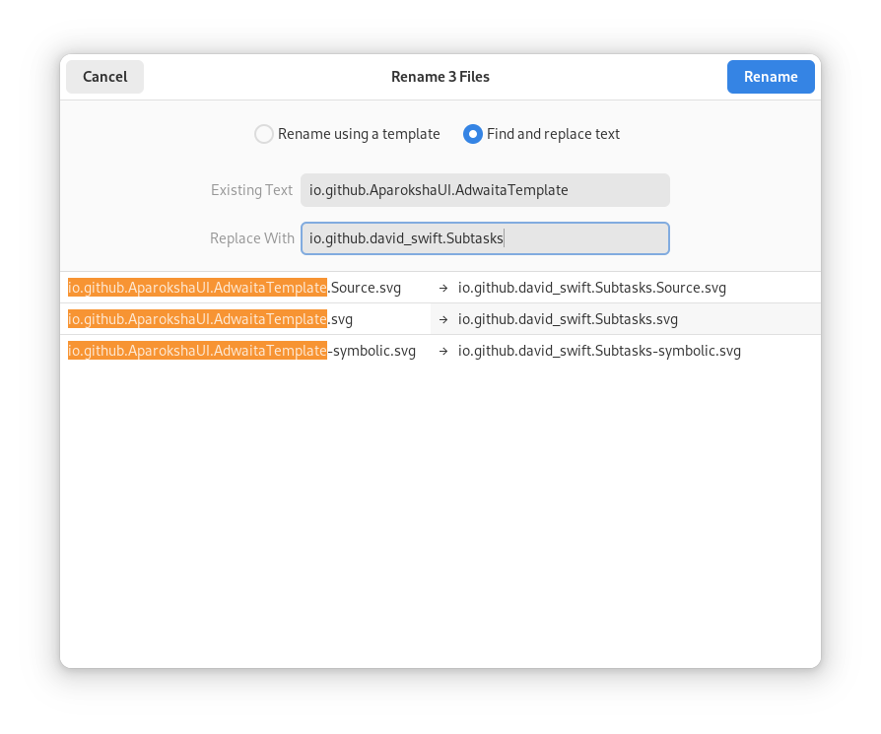
Task: Click the '.Source.svg' suffix of first original filename
Action: coord(364,288)
